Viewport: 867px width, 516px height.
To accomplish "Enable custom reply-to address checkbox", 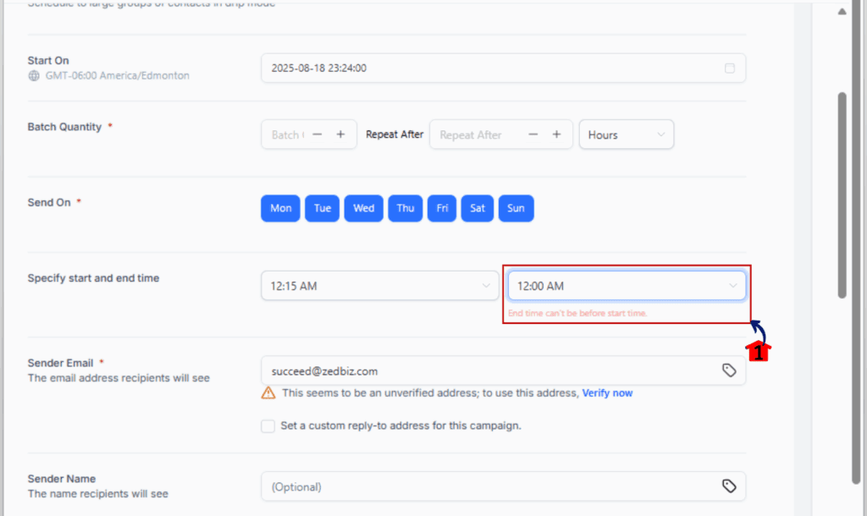I will click(268, 426).
